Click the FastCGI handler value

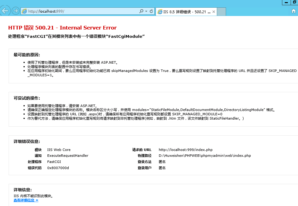(x=54, y=162)
